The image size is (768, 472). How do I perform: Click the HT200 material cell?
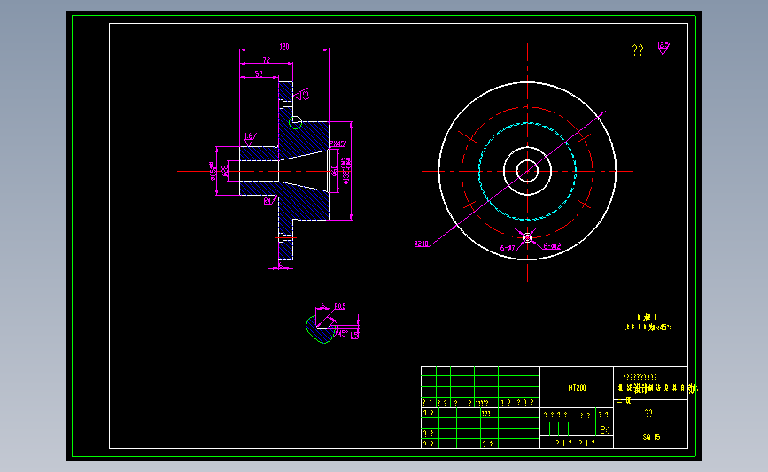click(x=577, y=388)
